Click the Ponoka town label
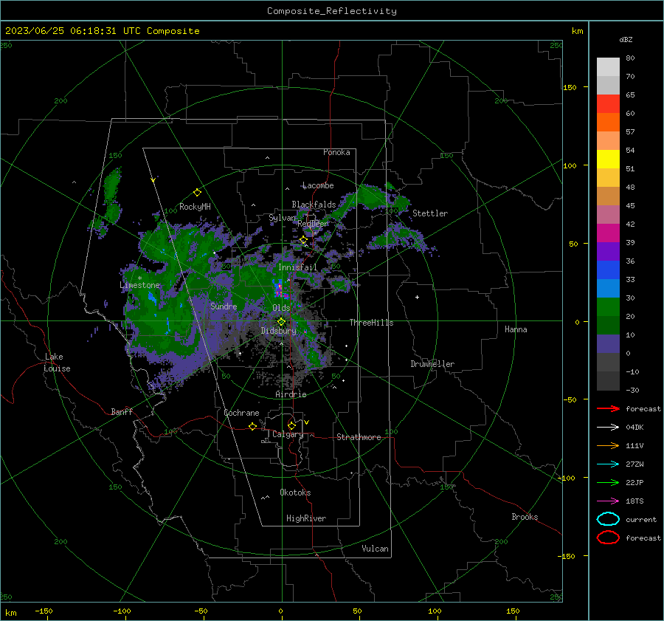The height and width of the screenshot is (621, 664). point(336,152)
